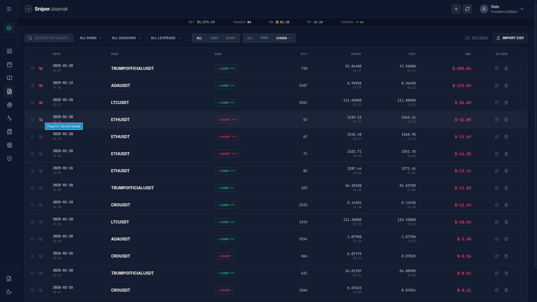This screenshot has width=537, height=302.
Task: Click the SHORT 10X badge on $-16.08 row
Action: (x=227, y=120)
